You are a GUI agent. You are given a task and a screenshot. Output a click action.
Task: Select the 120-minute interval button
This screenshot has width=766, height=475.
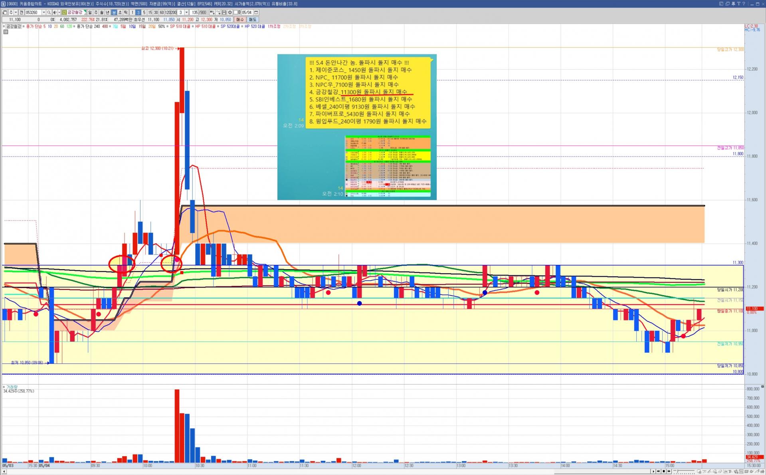(167, 12)
